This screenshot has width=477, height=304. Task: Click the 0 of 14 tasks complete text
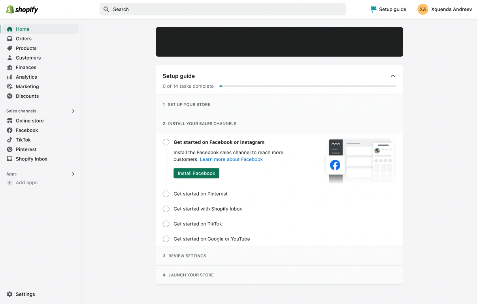[188, 86]
